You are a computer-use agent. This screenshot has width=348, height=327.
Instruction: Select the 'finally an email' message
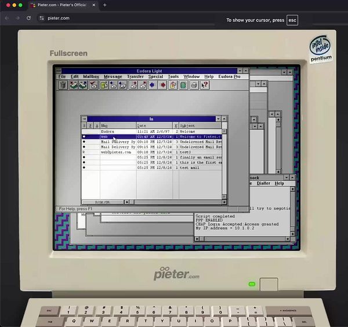coord(152,157)
